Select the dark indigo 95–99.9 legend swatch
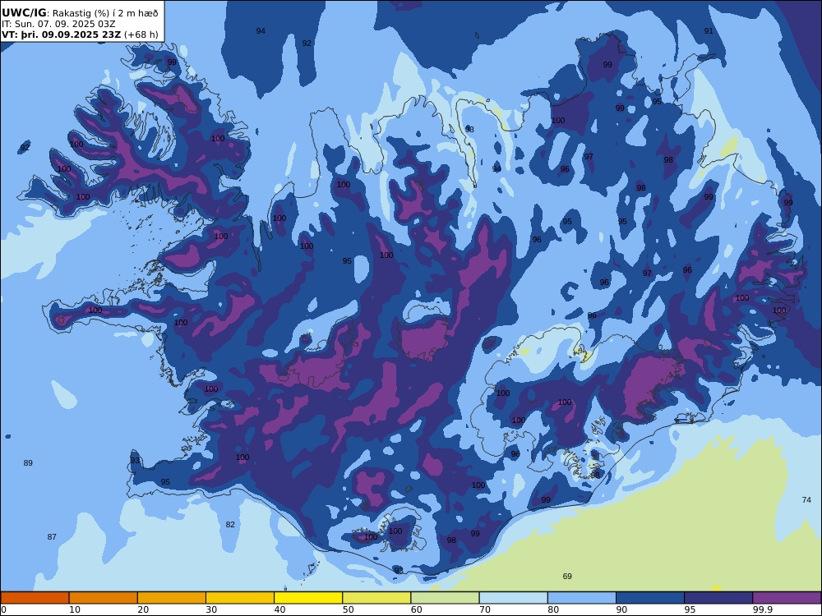 718,598
